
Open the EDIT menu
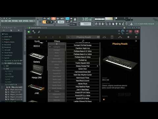point(6,21)
